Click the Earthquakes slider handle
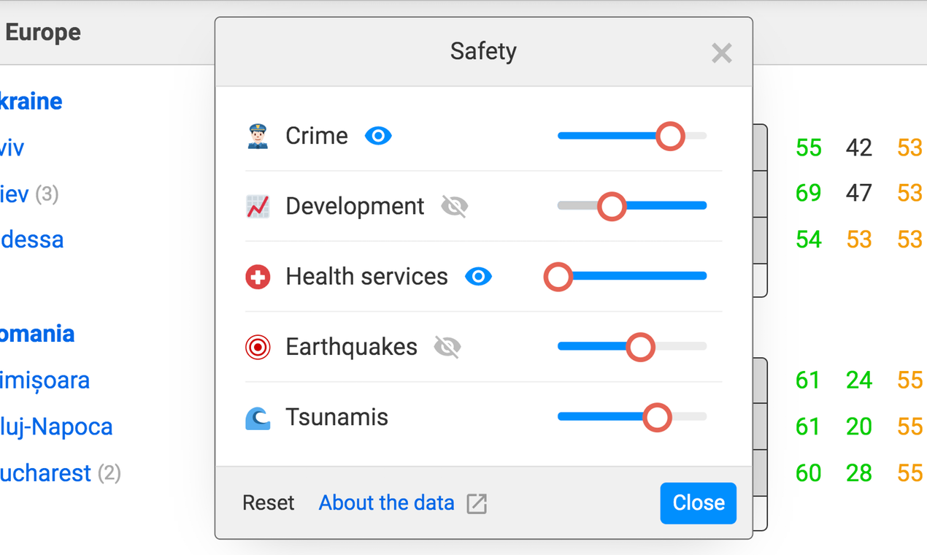 [x=640, y=347]
